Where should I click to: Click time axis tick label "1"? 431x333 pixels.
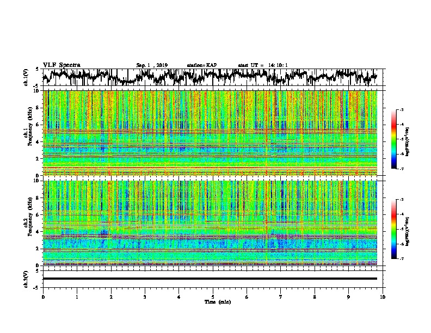[x=77, y=297]
